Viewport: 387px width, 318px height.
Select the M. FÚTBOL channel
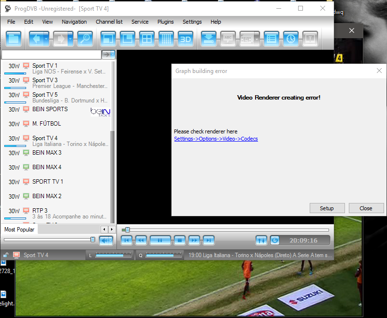(x=56, y=124)
